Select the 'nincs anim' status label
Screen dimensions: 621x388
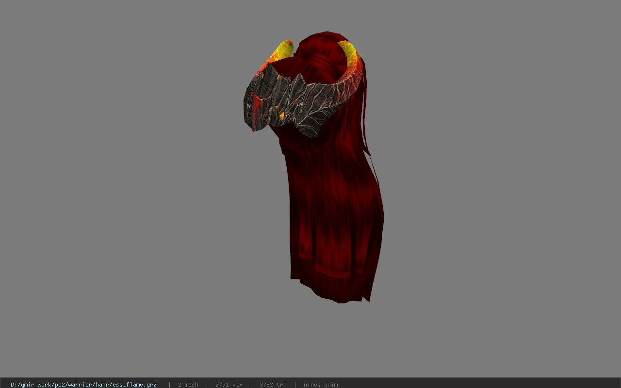(x=321, y=385)
